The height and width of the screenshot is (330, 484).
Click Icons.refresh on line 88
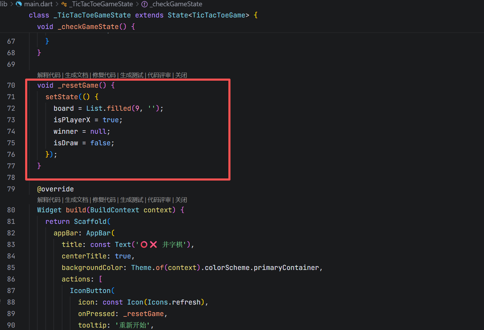[x=174, y=302]
